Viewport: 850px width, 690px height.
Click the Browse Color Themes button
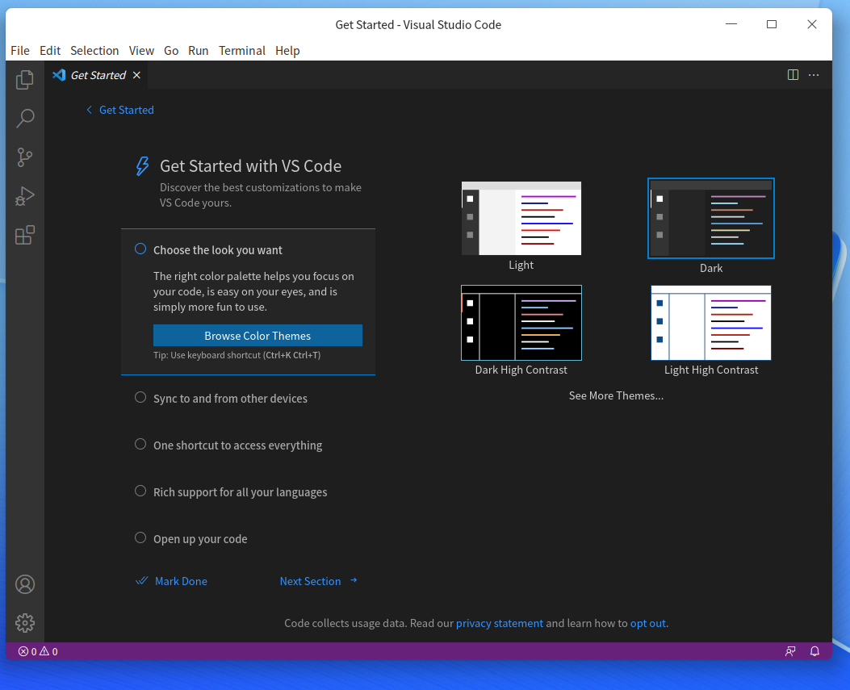(x=258, y=336)
